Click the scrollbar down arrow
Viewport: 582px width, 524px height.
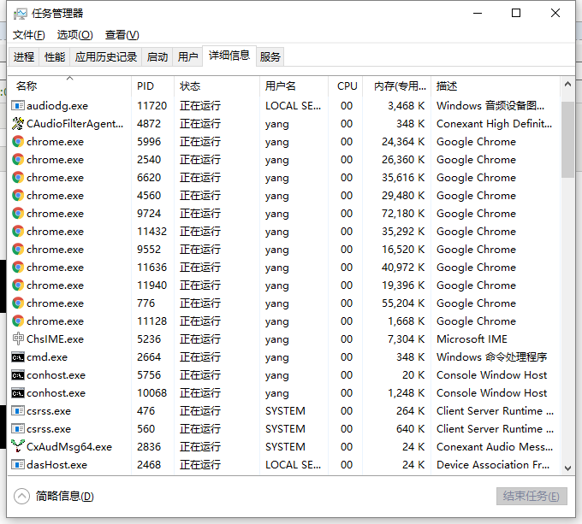coord(567,468)
